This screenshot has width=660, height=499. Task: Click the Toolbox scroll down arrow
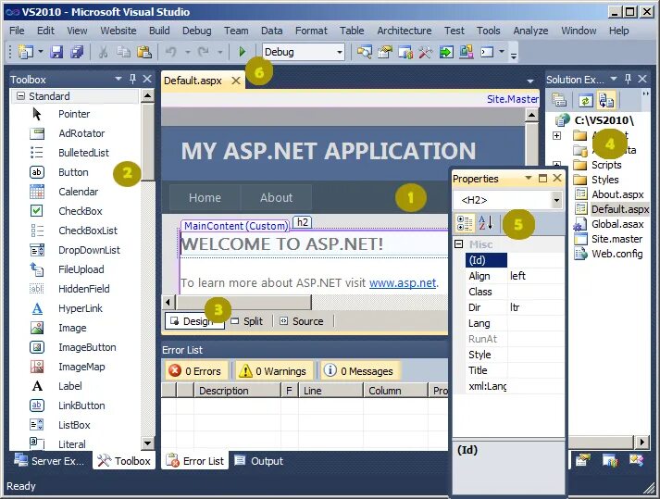click(147, 443)
